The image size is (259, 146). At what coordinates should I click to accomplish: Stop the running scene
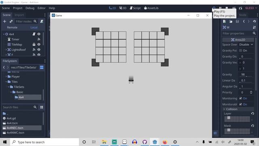(x=227, y=8)
